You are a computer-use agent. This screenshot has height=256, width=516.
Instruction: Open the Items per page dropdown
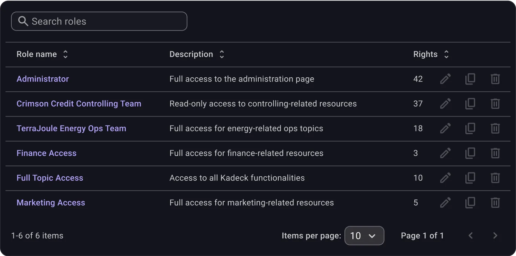pos(364,236)
